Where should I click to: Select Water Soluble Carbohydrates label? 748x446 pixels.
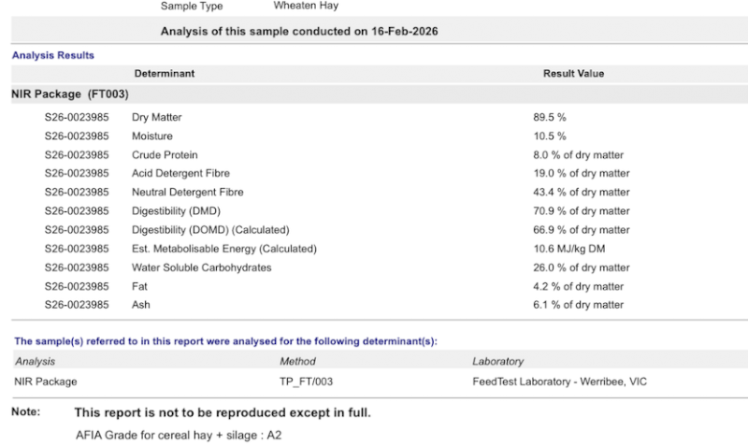coord(201,267)
